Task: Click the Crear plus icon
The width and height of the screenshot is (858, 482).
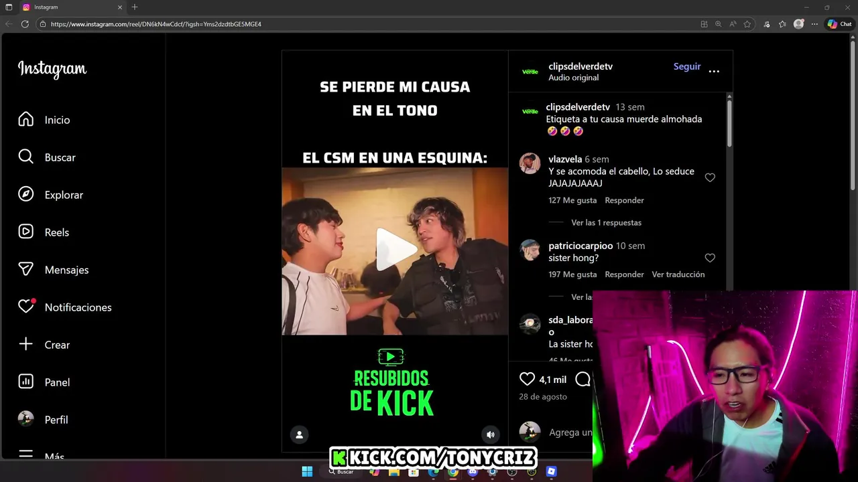Action: 26,344
